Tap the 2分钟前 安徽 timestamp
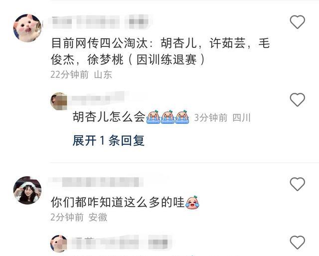The height and width of the screenshot is (256, 319). click(x=79, y=217)
